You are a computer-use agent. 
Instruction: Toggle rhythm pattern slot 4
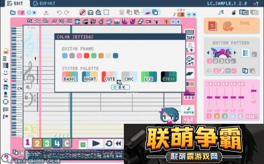click(x=227, y=61)
